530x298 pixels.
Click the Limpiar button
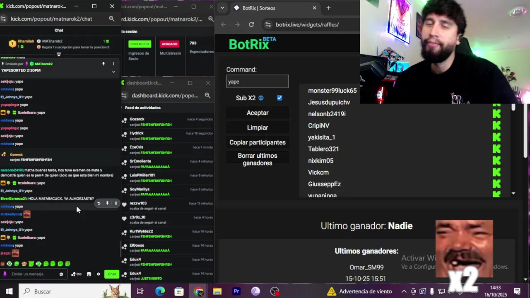(x=258, y=127)
